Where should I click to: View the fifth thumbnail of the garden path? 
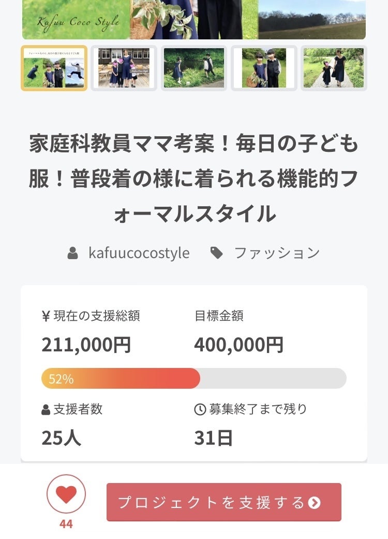click(334, 68)
